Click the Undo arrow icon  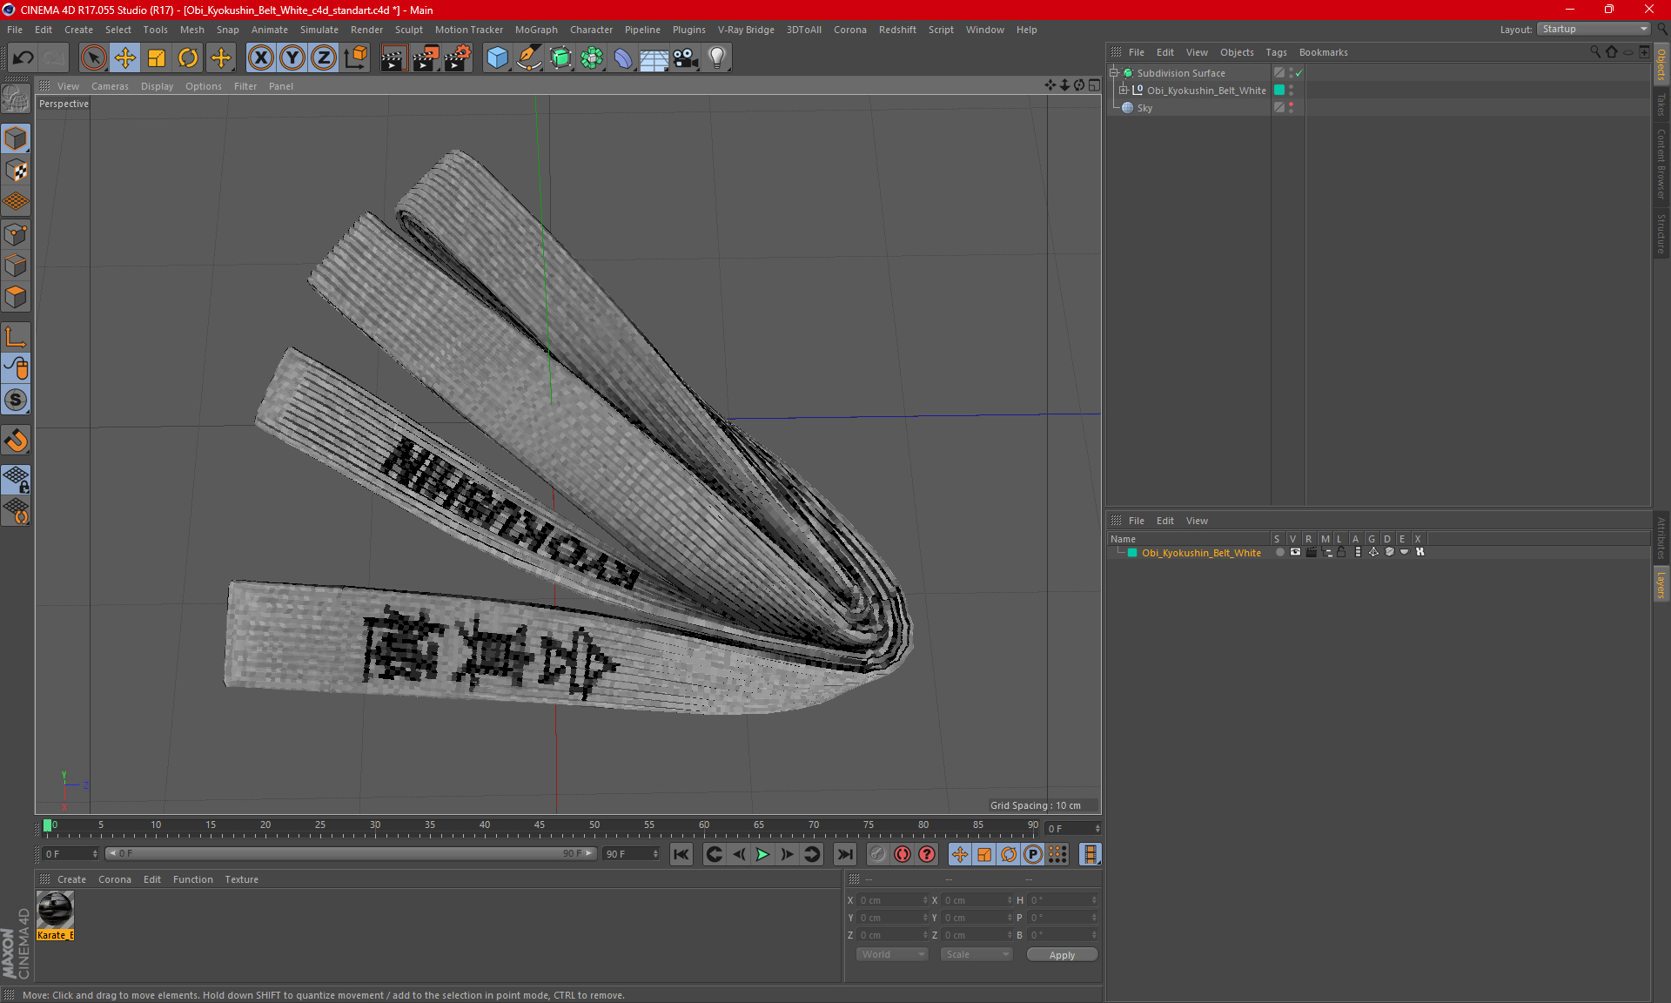point(23,58)
